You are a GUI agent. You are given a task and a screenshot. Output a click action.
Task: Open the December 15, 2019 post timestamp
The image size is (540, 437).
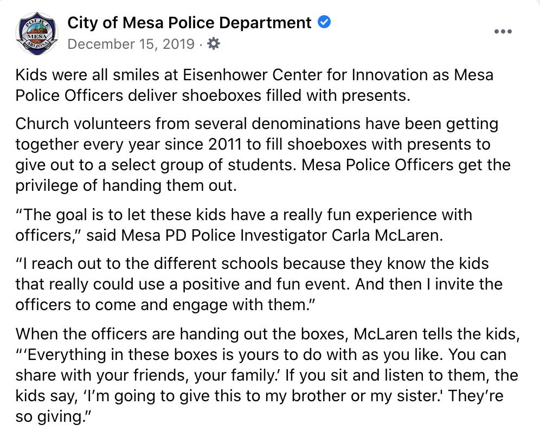pos(131,44)
